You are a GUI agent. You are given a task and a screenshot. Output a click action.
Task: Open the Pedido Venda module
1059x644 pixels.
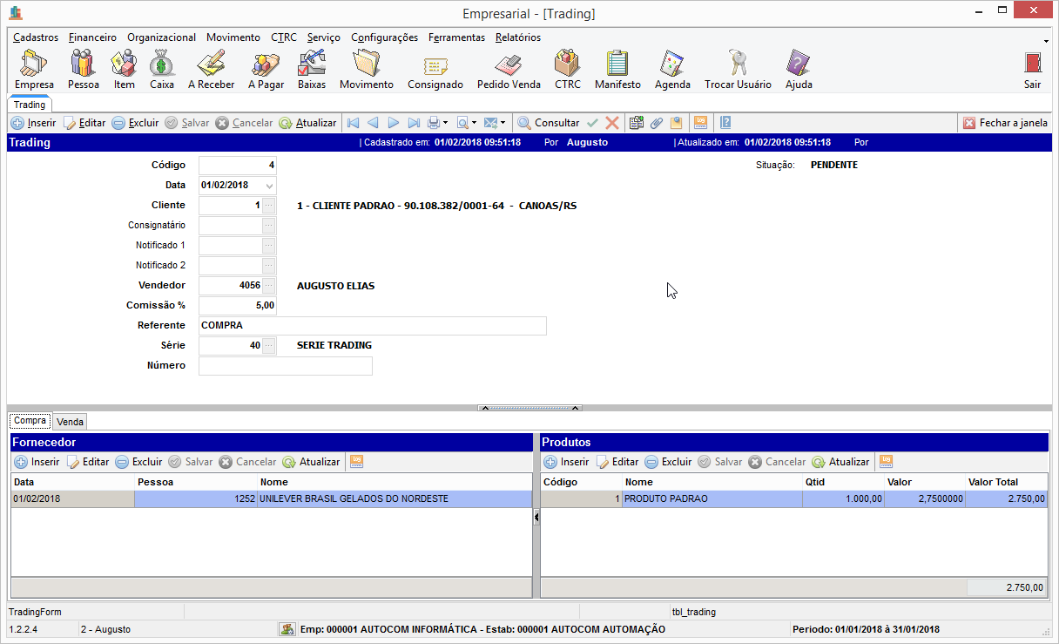(x=509, y=70)
